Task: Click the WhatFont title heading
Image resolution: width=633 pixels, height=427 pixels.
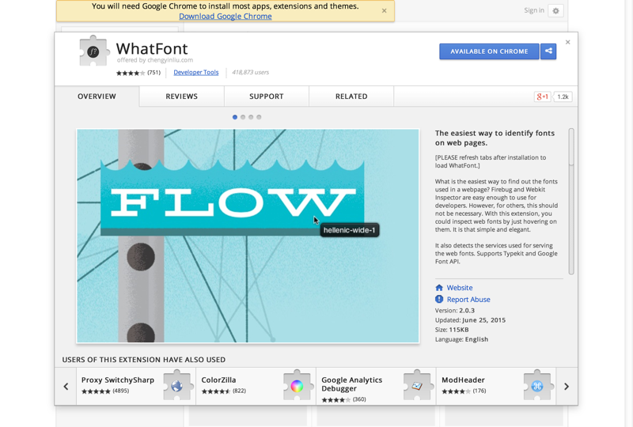Action: pyautogui.click(x=152, y=48)
